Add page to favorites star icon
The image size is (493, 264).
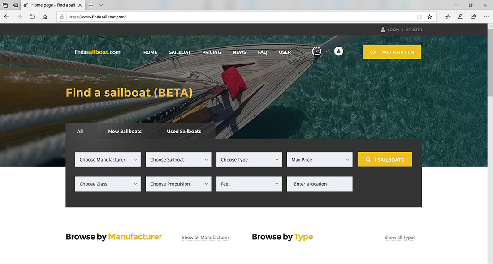[x=429, y=17]
